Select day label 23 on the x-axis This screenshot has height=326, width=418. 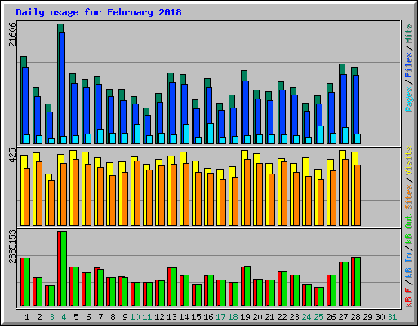[x=294, y=317]
